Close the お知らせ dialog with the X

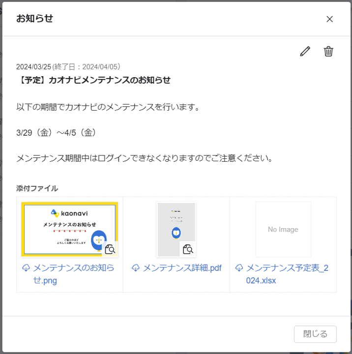tap(329, 19)
